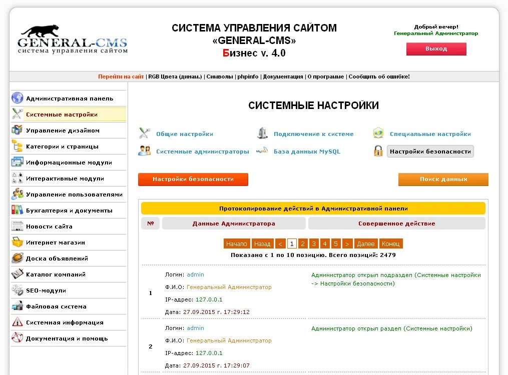
Task: Click the tools icon beside Общие настройки
Action: coord(145,133)
